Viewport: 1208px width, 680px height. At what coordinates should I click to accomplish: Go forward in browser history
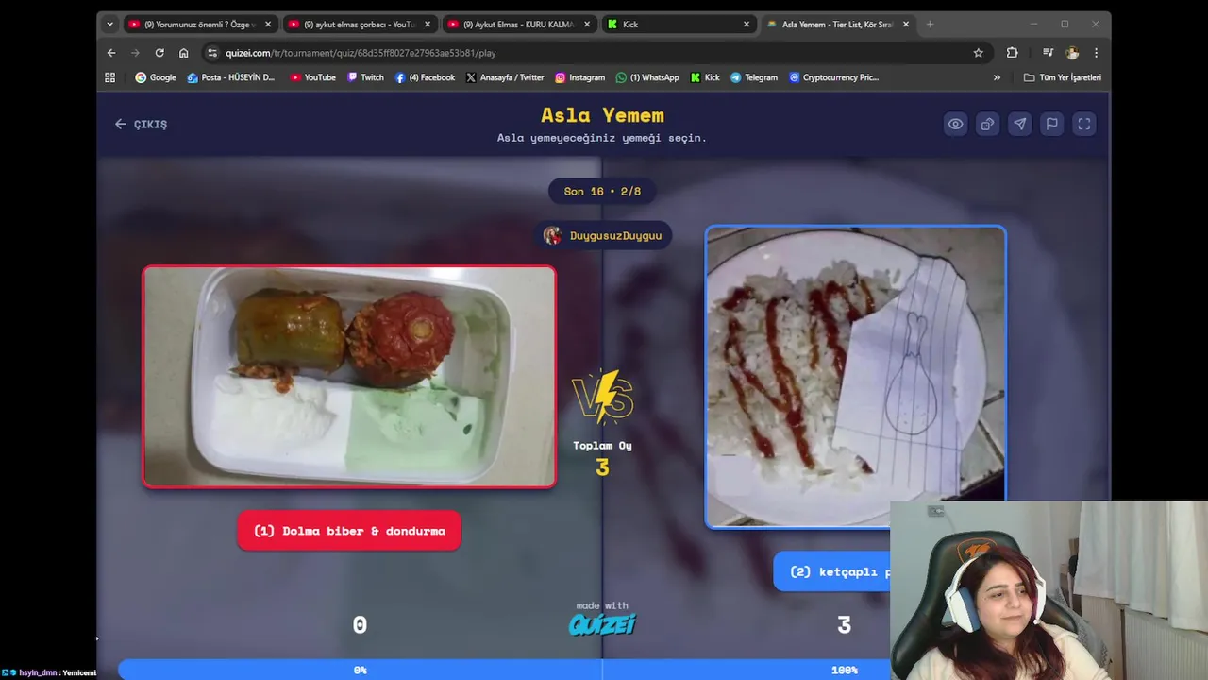coord(135,53)
